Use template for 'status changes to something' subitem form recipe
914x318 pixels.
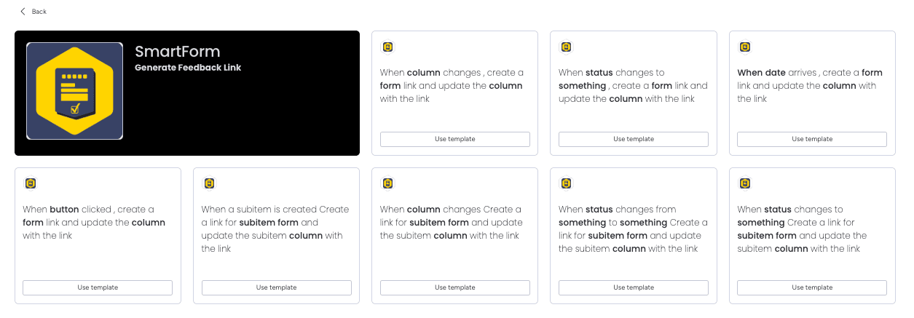pos(812,287)
